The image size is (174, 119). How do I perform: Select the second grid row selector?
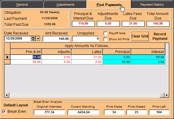(7, 62)
